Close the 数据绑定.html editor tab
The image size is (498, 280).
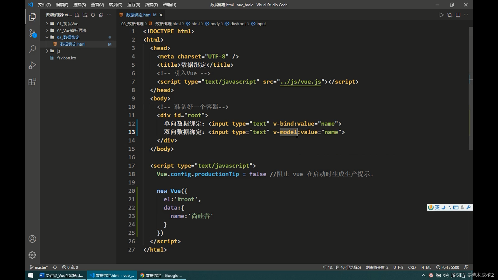[161, 15]
